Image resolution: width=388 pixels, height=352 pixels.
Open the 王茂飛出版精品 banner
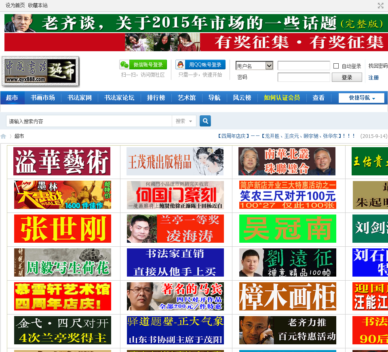click(x=175, y=161)
